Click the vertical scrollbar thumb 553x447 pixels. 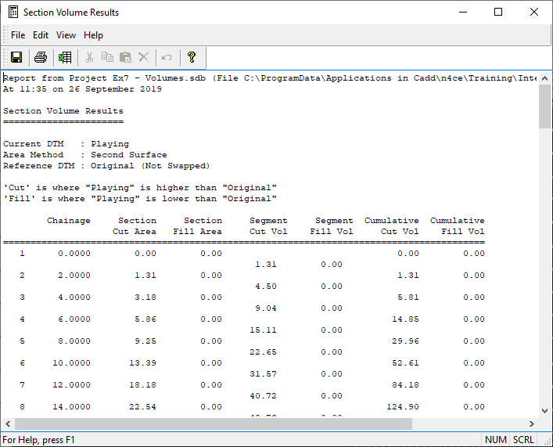click(545, 106)
